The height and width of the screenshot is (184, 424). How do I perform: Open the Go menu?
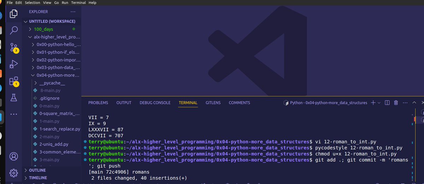pyautogui.click(x=57, y=2)
